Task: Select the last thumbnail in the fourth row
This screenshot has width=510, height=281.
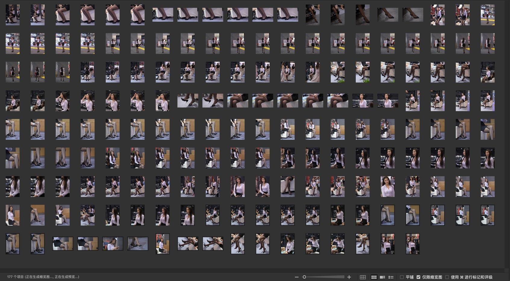Action: click(487, 101)
